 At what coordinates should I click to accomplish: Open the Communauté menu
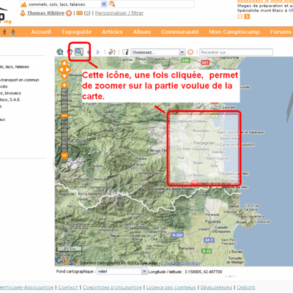pos(179,31)
